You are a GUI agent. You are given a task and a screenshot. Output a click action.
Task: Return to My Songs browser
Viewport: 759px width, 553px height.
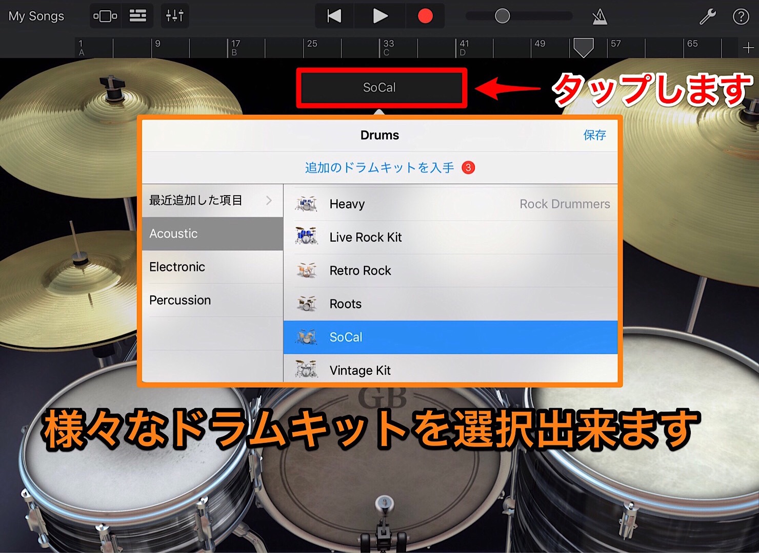[x=36, y=16]
